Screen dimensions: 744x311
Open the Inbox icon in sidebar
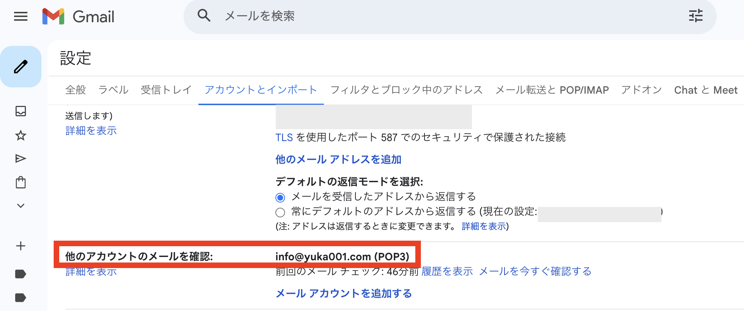(x=21, y=111)
